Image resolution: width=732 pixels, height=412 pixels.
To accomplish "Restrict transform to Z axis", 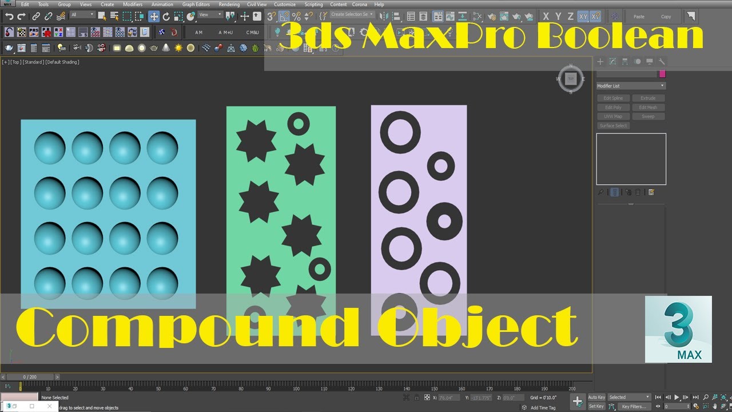I will coord(570,17).
